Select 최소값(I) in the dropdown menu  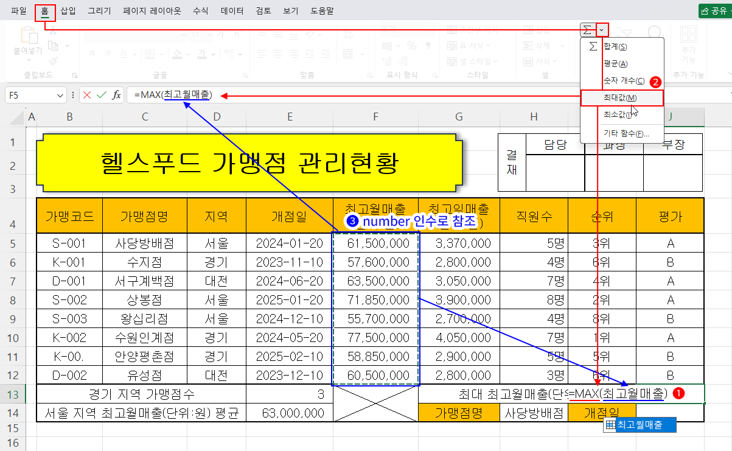[622, 114]
